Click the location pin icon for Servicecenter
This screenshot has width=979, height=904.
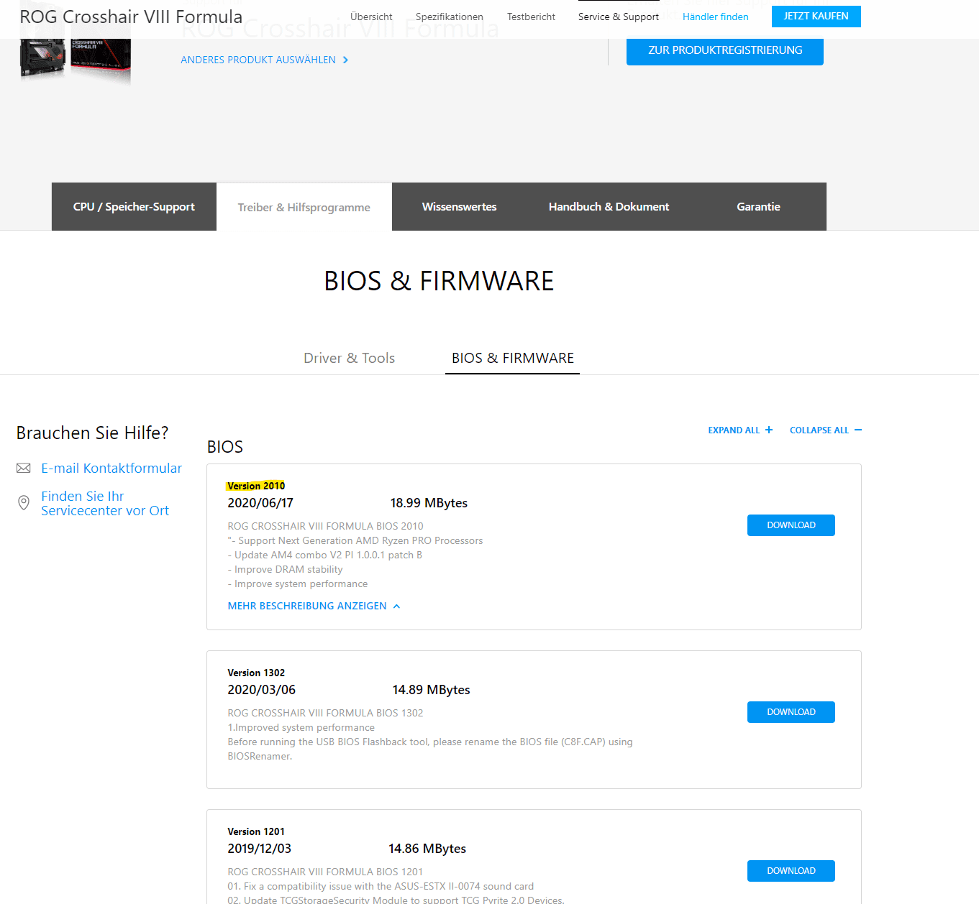click(24, 503)
